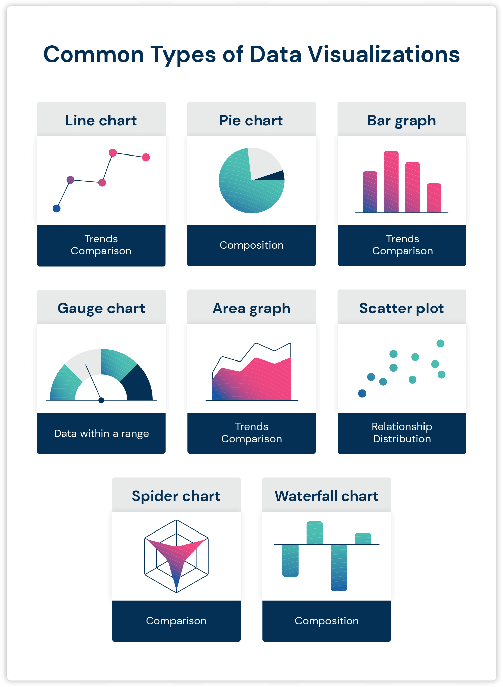
Task: Click the gauge chart semicircle illustration
Action: point(101,375)
